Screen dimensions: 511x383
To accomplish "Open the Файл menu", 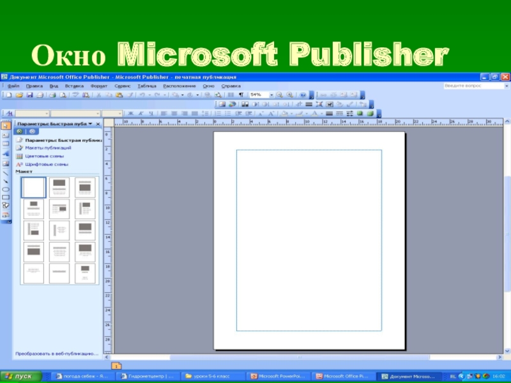I will coord(13,86).
